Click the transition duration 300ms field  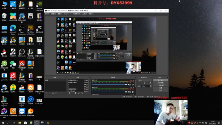click(145, 86)
